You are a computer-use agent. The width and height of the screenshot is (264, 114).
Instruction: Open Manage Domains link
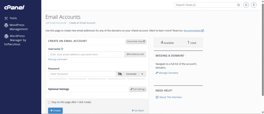[x=168, y=73]
